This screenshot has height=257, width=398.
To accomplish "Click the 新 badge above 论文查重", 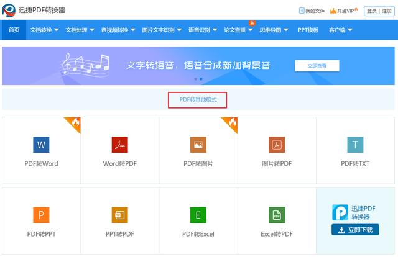I will coord(252,23).
